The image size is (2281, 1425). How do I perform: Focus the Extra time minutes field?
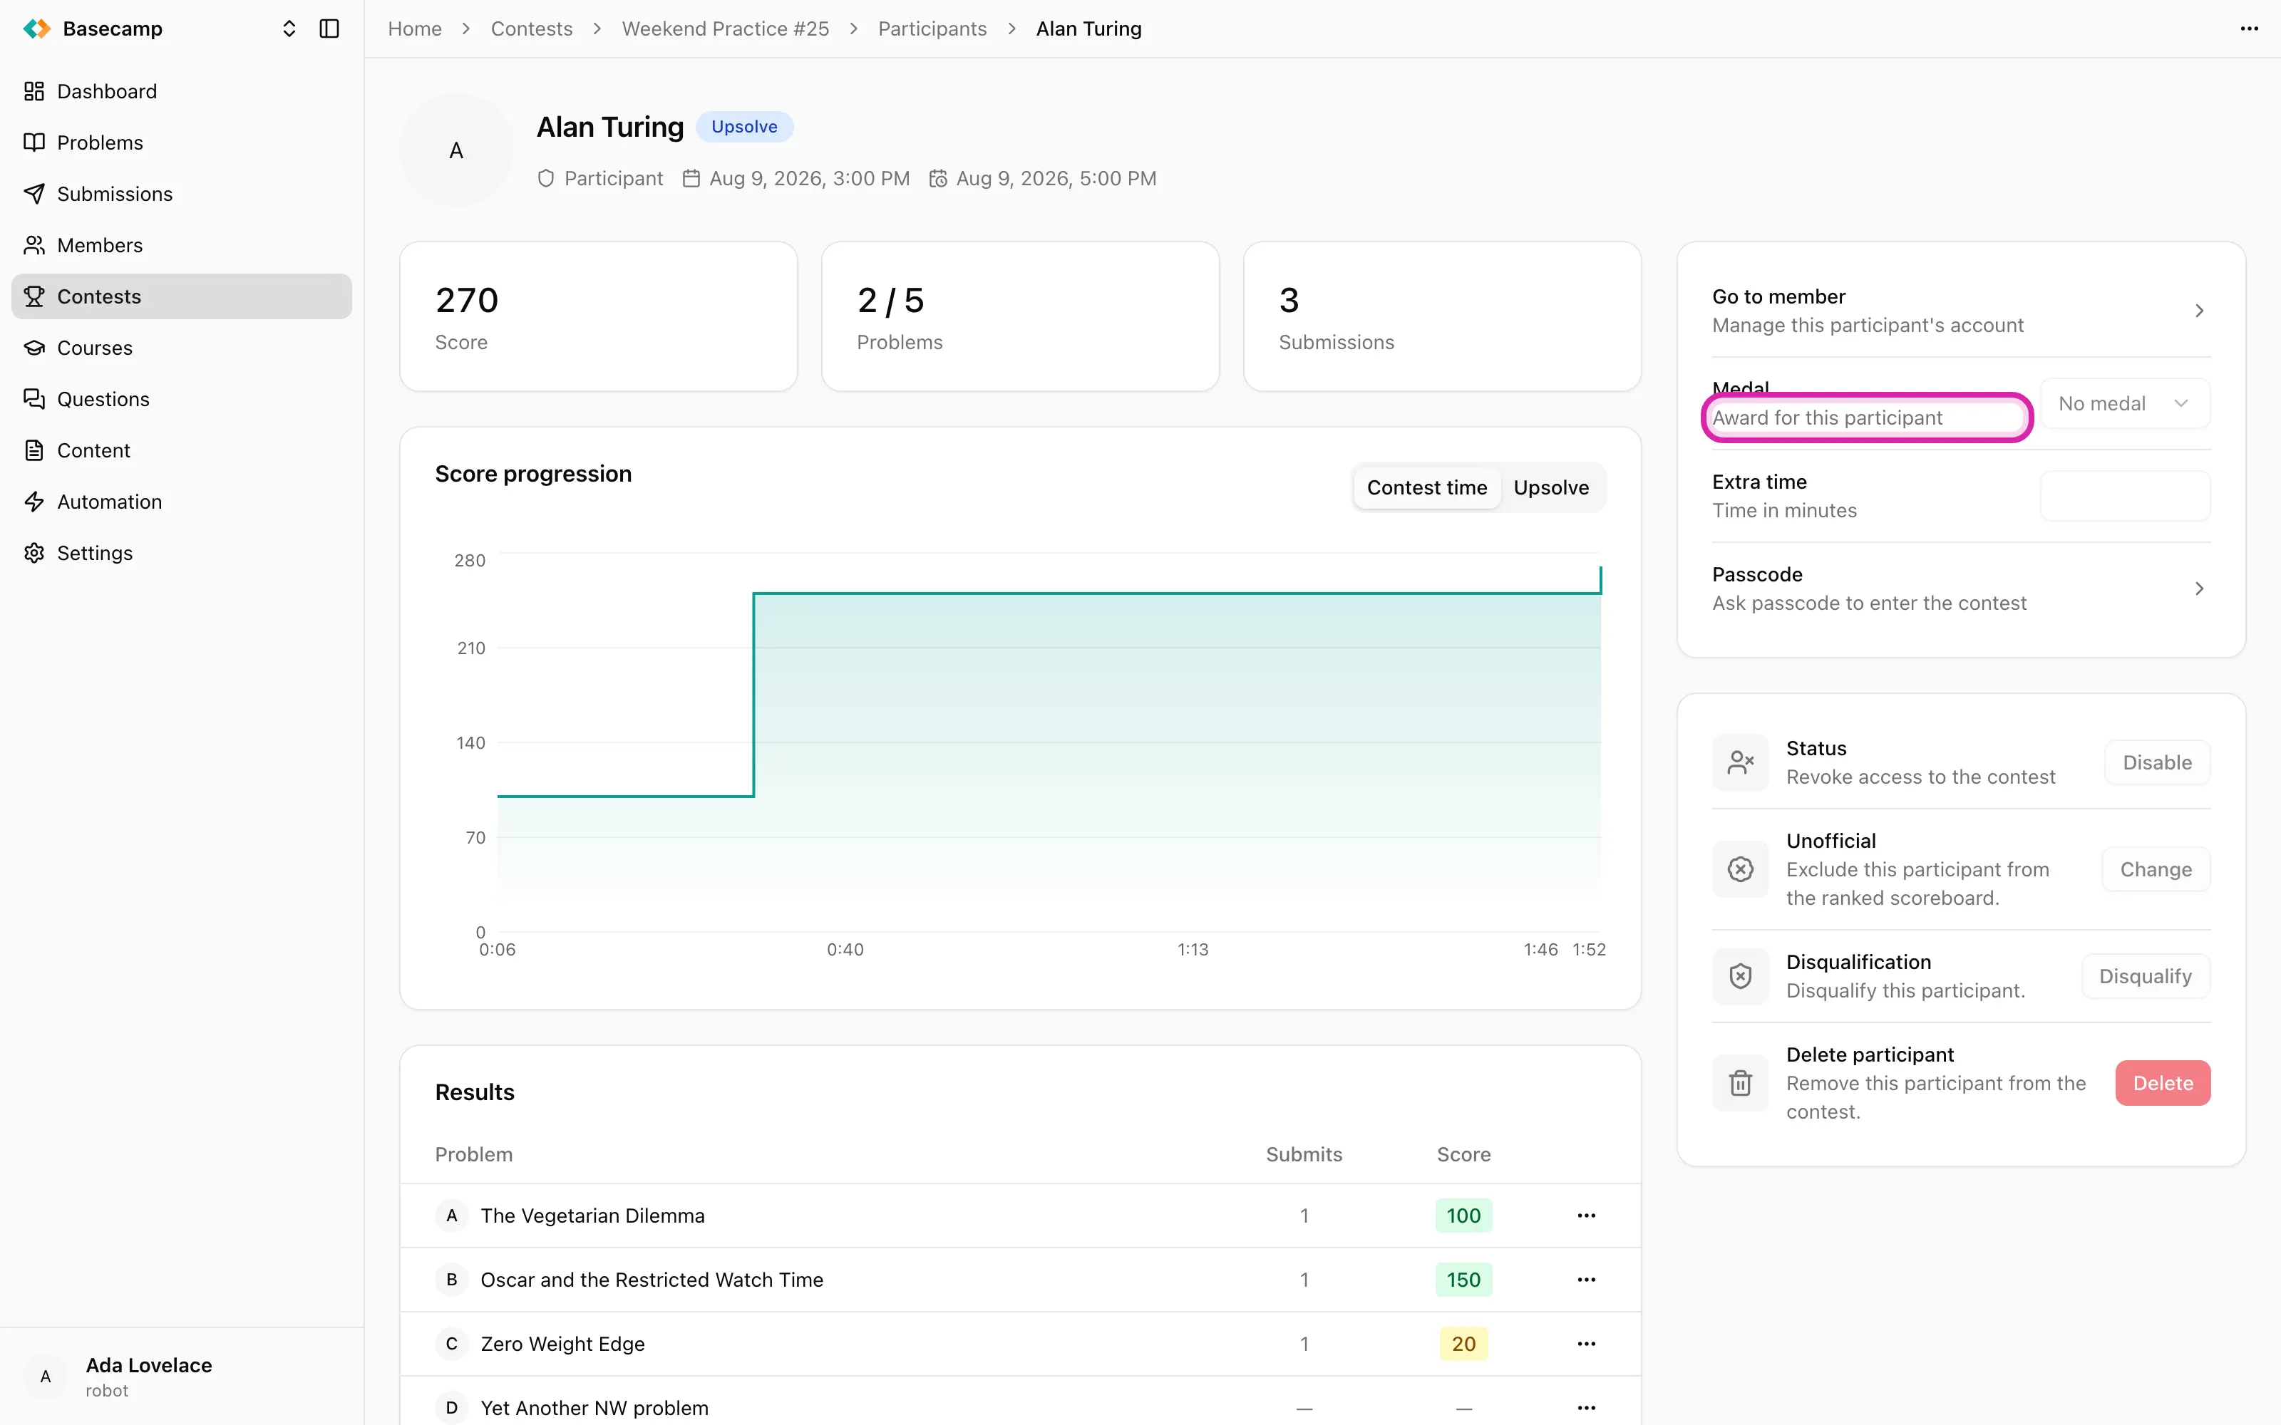[x=2124, y=496]
